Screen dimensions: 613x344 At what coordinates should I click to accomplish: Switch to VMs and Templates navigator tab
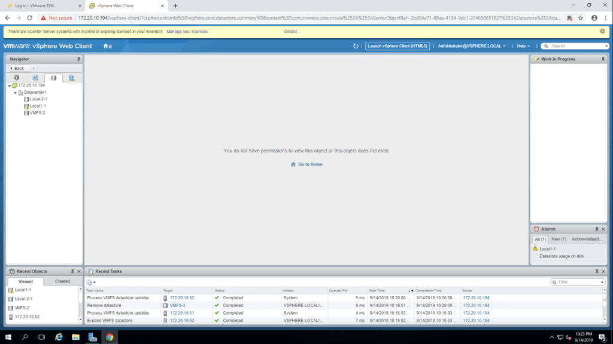[35, 78]
